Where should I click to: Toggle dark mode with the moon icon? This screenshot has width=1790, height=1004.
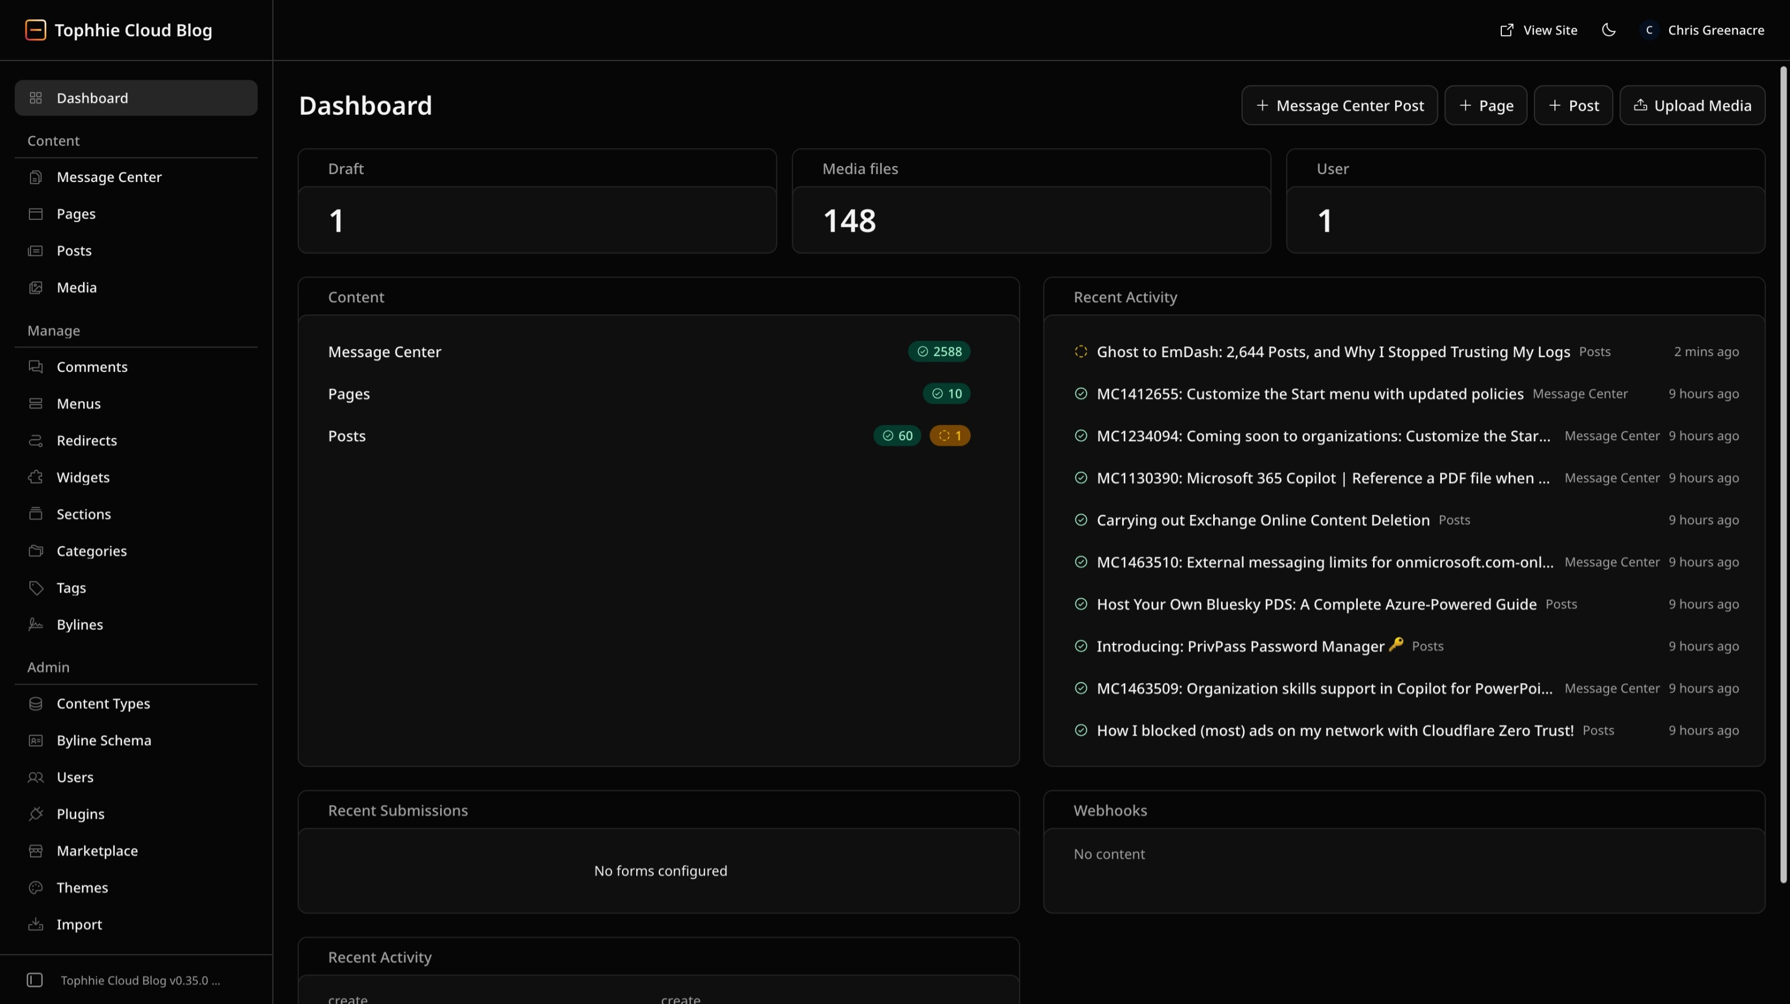coord(1608,30)
